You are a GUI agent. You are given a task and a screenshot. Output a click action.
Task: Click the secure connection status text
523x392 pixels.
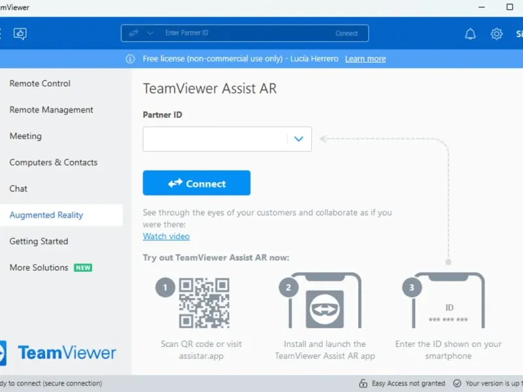51,384
